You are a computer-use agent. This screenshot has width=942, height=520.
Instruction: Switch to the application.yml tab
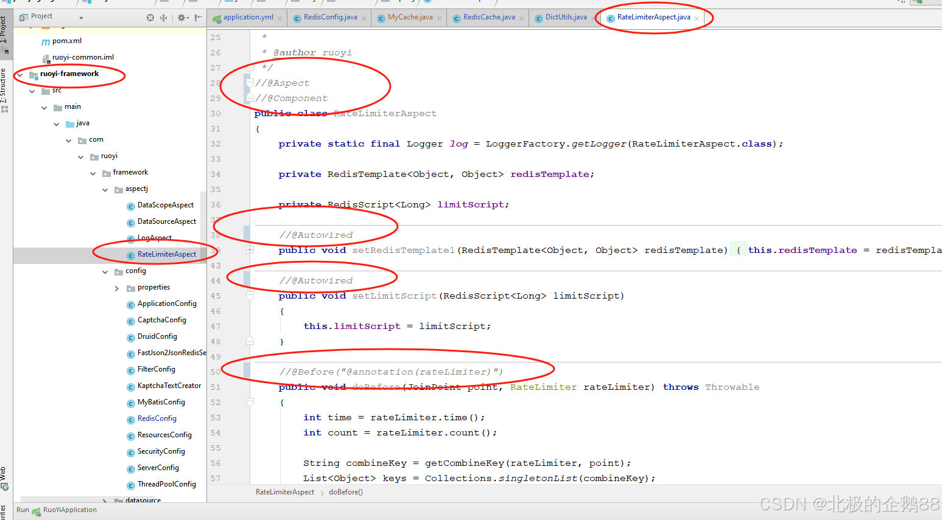pyautogui.click(x=248, y=17)
